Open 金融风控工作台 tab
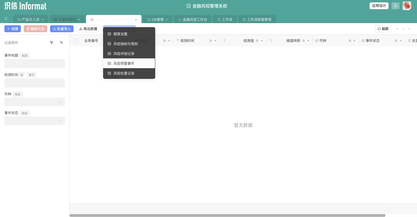This screenshot has width=417, height=217. point(193,20)
